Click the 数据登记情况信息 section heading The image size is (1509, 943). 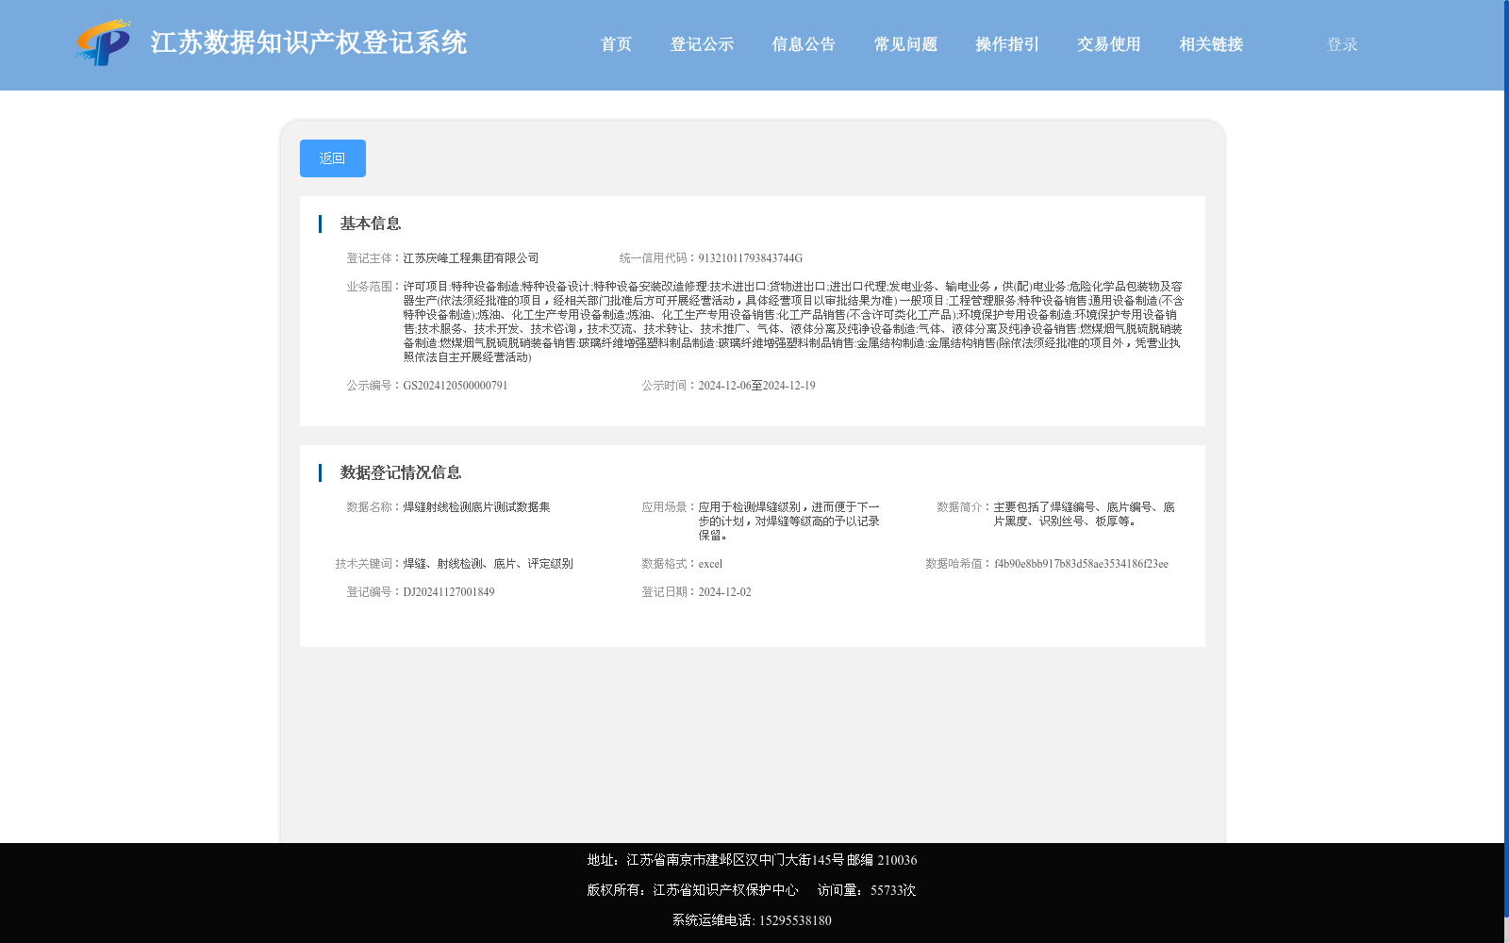pos(401,472)
